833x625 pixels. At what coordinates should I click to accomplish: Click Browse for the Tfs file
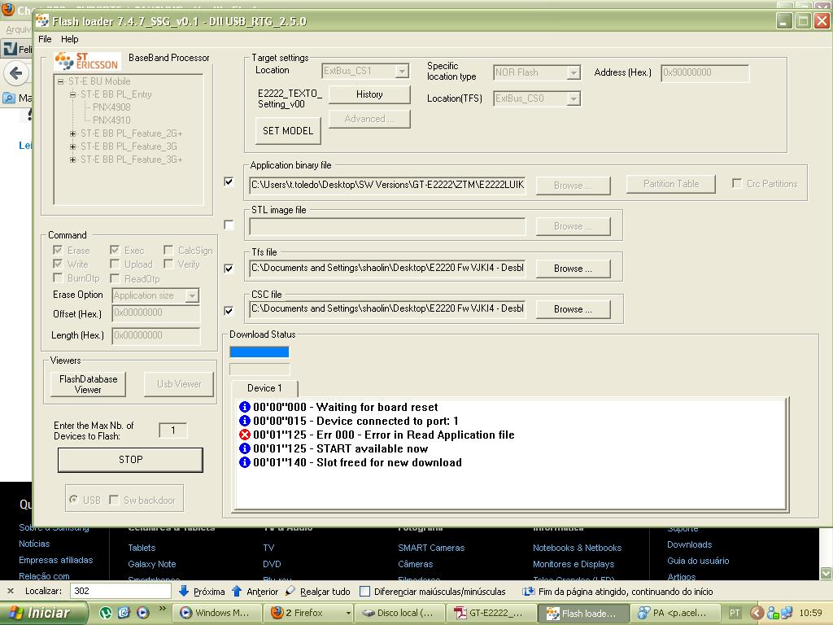(573, 269)
